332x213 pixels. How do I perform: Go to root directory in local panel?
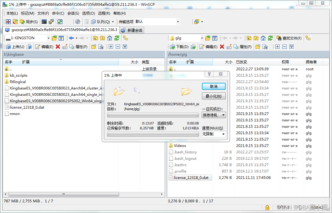click(102, 38)
